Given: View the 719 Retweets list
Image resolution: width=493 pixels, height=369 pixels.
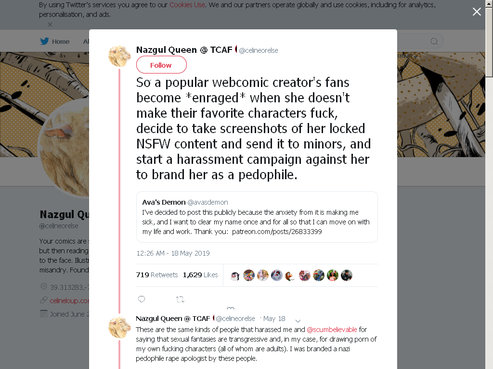Looking at the screenshot, I should pyautogui.click(x=157, y=275).
